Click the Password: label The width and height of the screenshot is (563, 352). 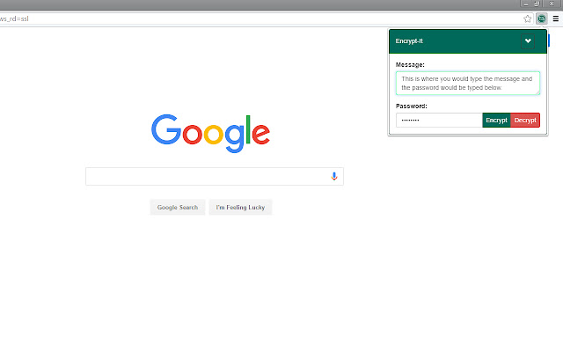click(x=412, y=106)
